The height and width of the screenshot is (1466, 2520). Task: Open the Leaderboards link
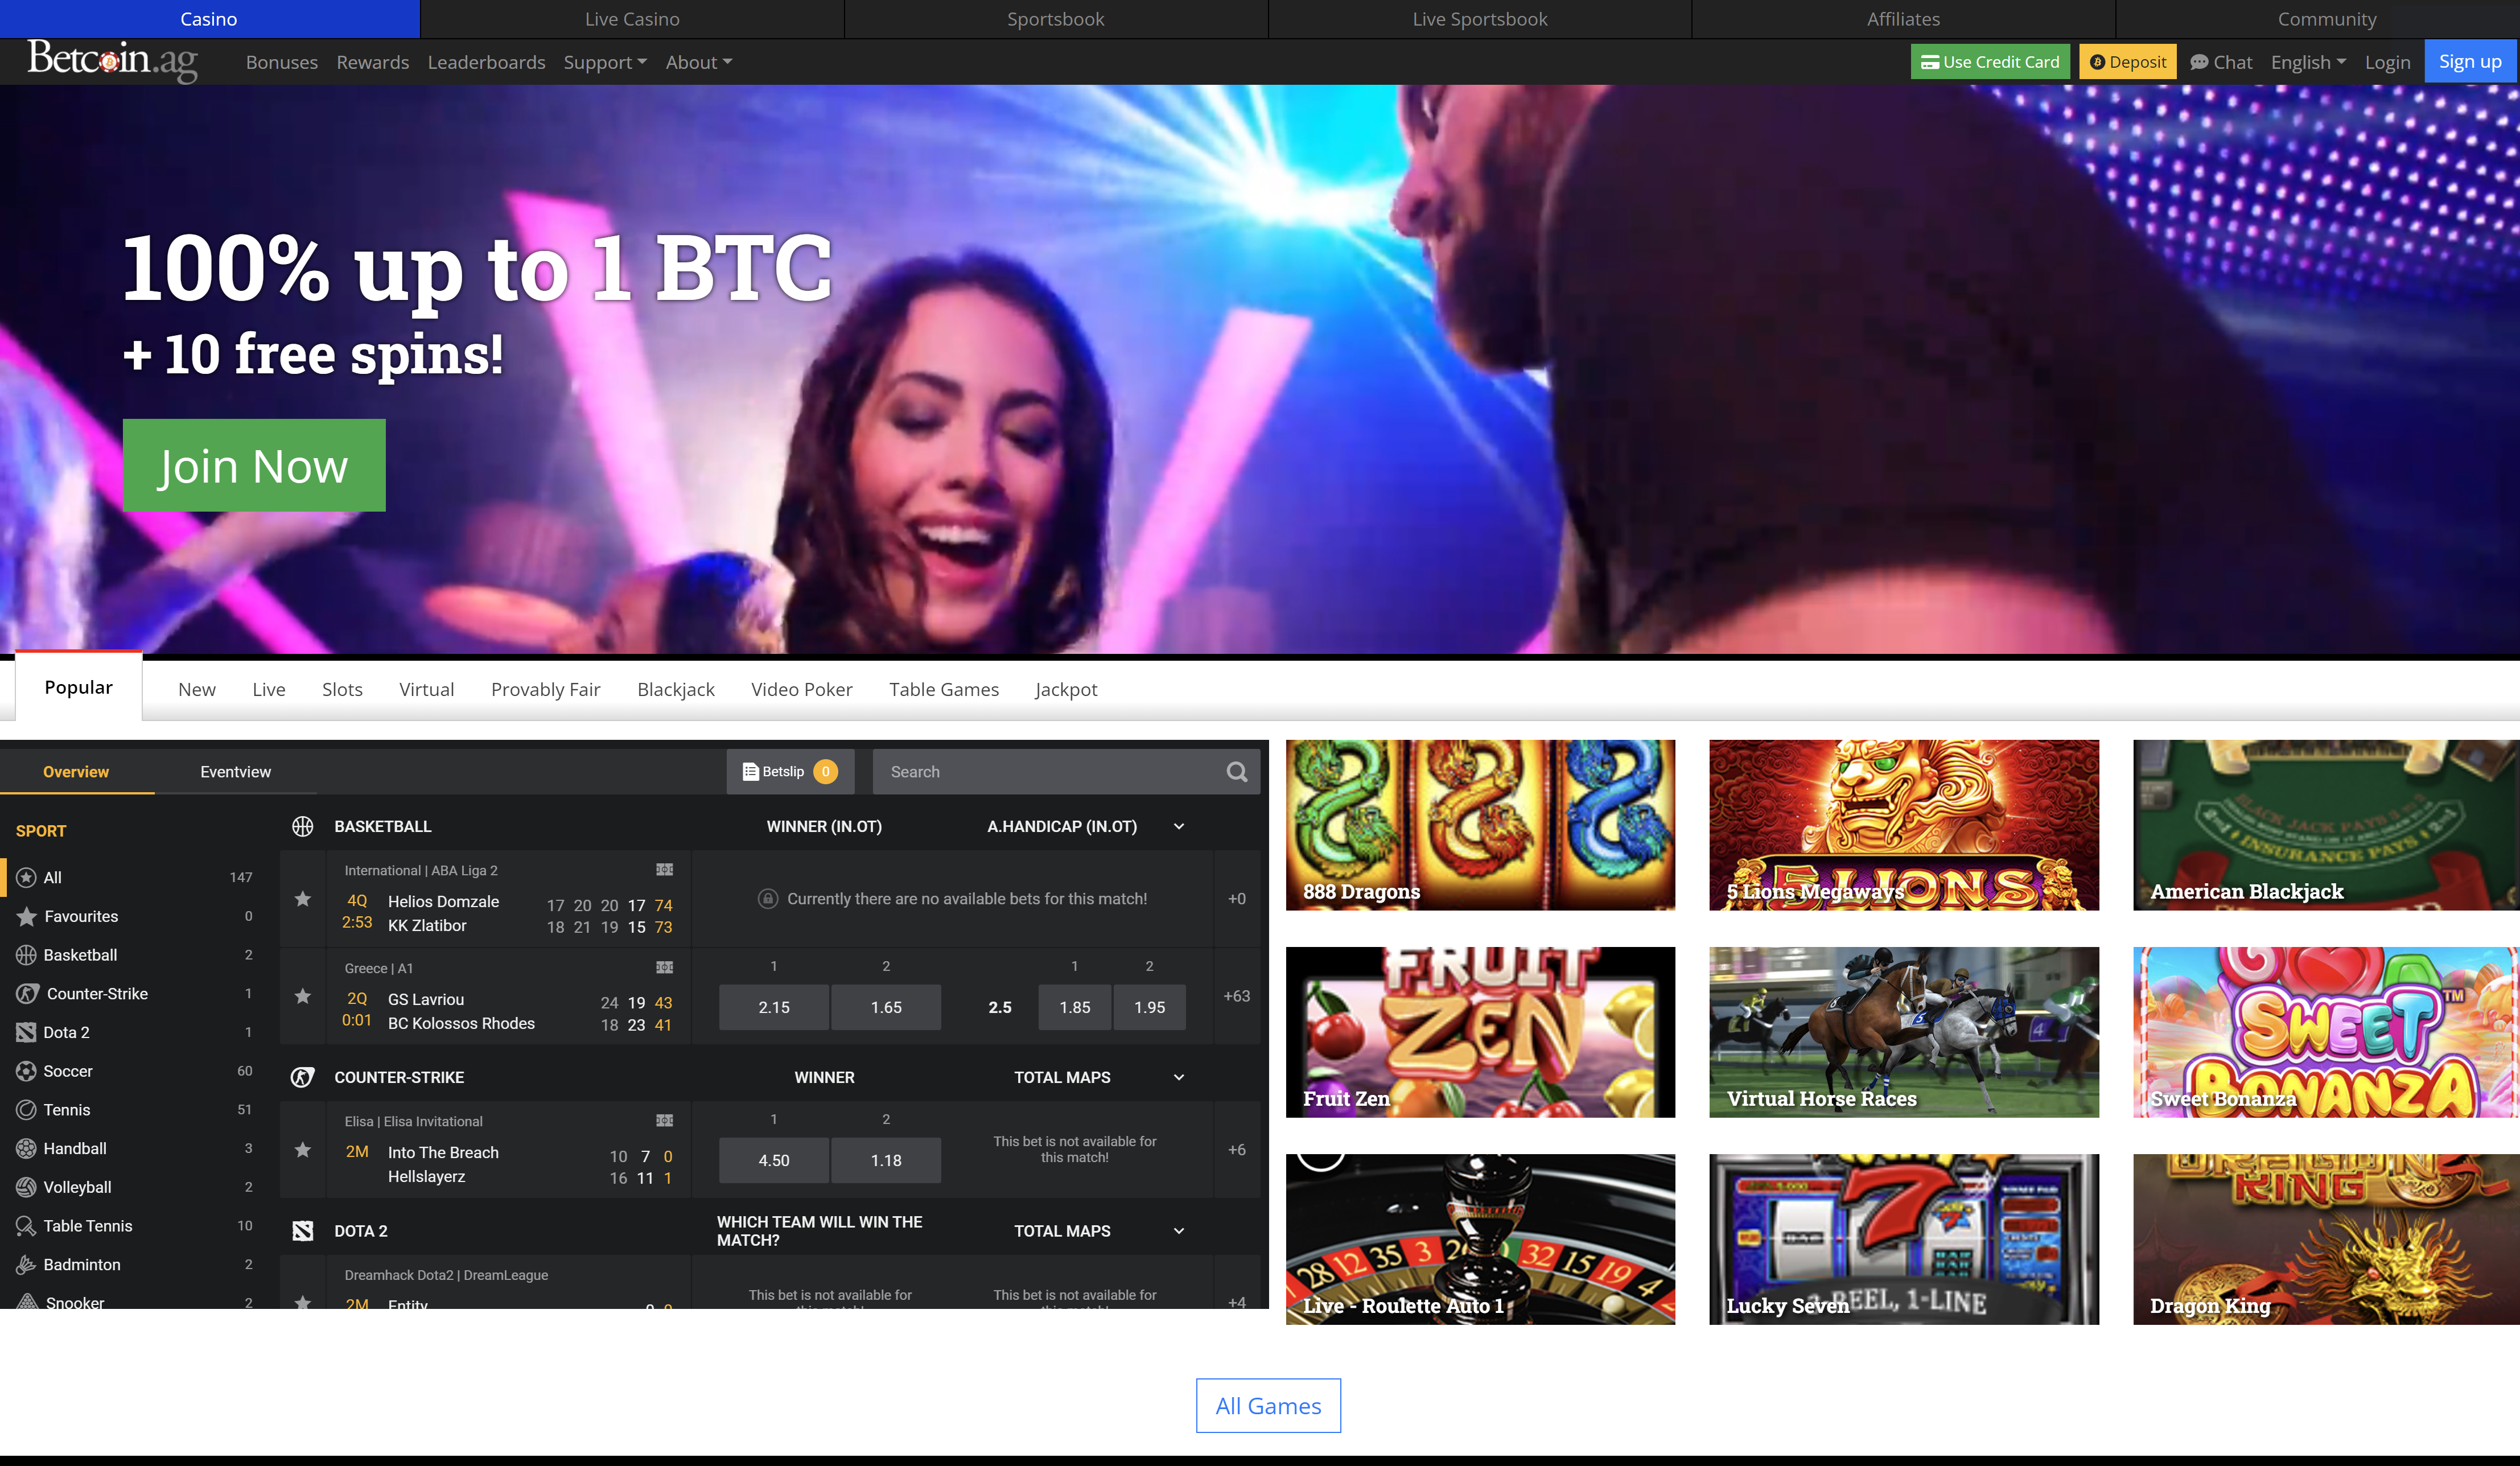point(486,62)
